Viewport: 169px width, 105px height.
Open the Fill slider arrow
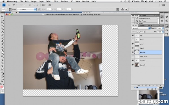[x=163, y=32]
